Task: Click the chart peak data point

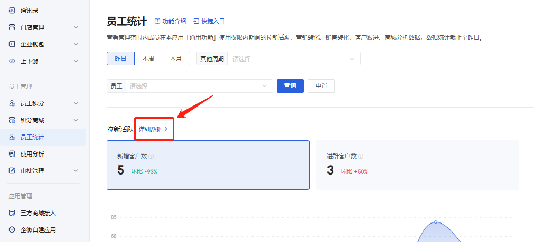Action: coord(436,222)
